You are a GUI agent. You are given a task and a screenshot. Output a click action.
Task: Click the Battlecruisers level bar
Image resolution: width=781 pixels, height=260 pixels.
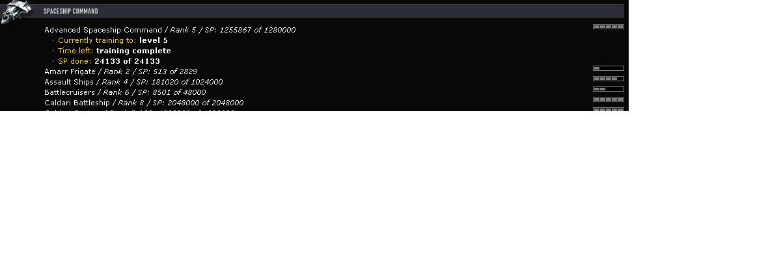[x=609, y=89]
